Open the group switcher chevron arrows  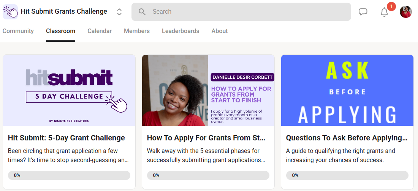coord(119,12)
